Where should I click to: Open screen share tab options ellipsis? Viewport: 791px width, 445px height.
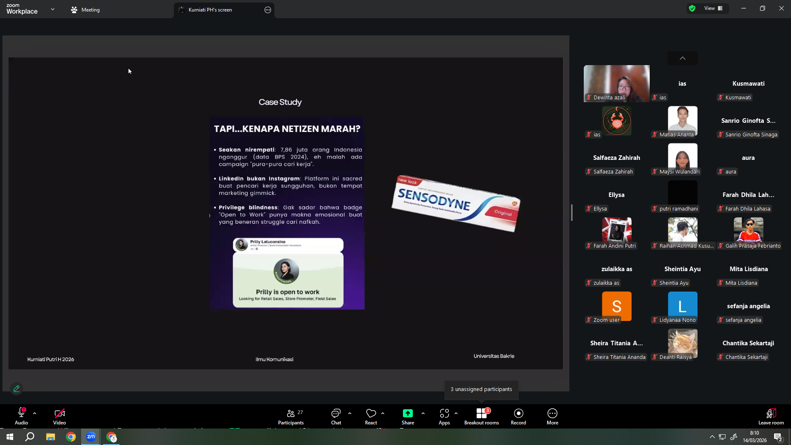(268, 10)
